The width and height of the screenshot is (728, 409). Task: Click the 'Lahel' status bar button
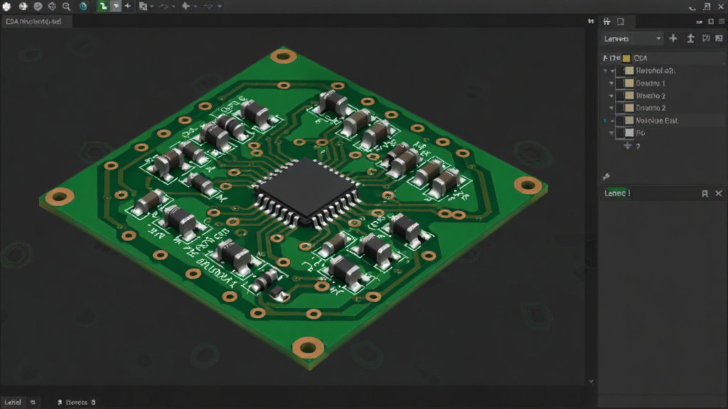click(x=13, y=402)
